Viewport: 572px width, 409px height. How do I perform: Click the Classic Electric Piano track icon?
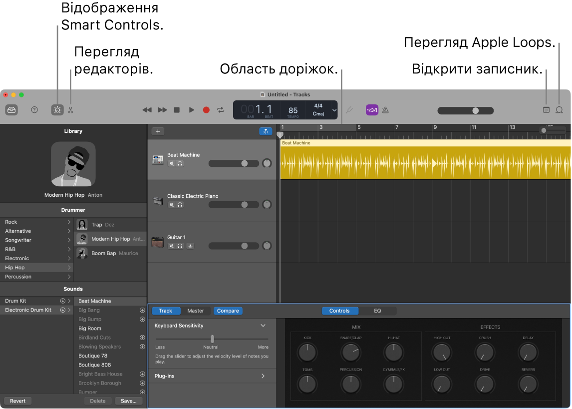pyautogui.click(x=158, y=201)
